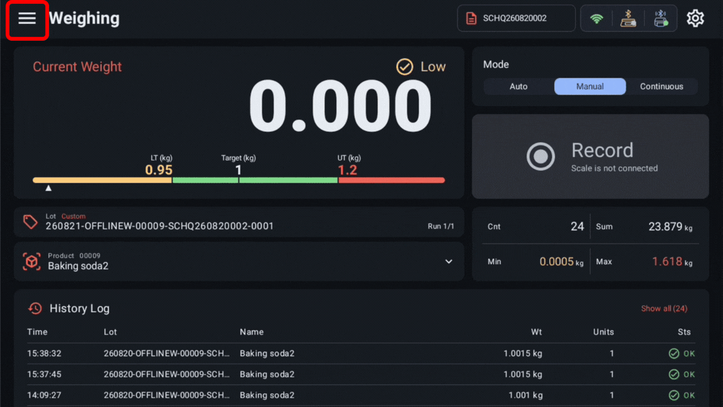
Task: Click OK status icon for 15:38:32 entry
Action: click(x=673, y=354)
